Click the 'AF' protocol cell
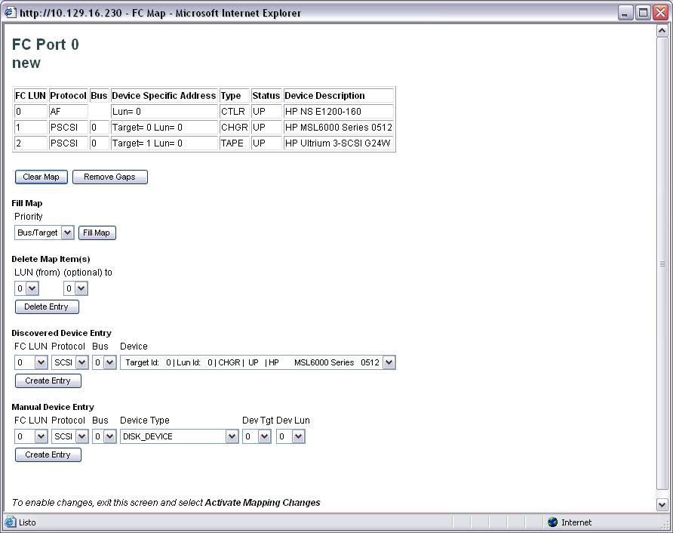 [68, 112]
